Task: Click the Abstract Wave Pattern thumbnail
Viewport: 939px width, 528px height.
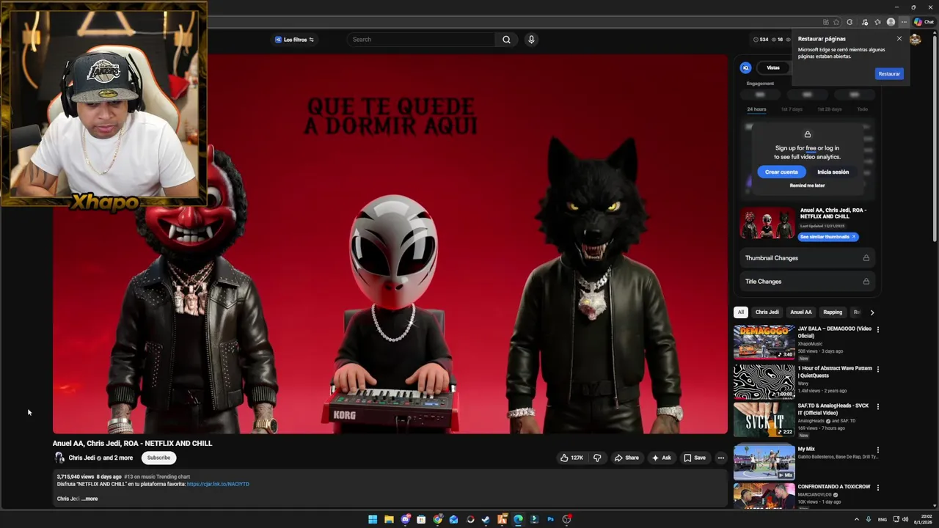Action: click(764, 381)
